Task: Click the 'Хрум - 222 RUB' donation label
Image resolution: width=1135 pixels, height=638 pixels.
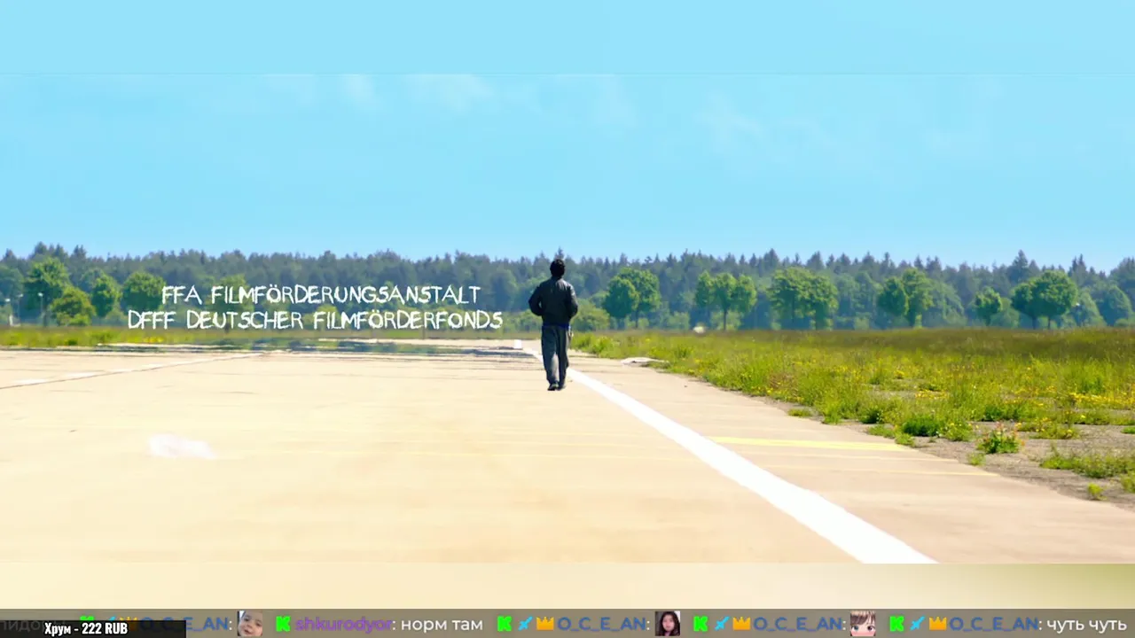Action: (86, 628)
